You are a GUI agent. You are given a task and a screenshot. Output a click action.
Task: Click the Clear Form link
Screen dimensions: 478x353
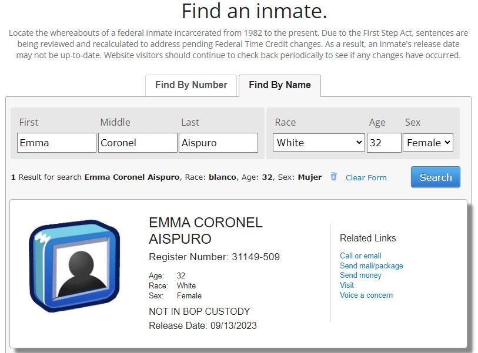tap(366, 177)
